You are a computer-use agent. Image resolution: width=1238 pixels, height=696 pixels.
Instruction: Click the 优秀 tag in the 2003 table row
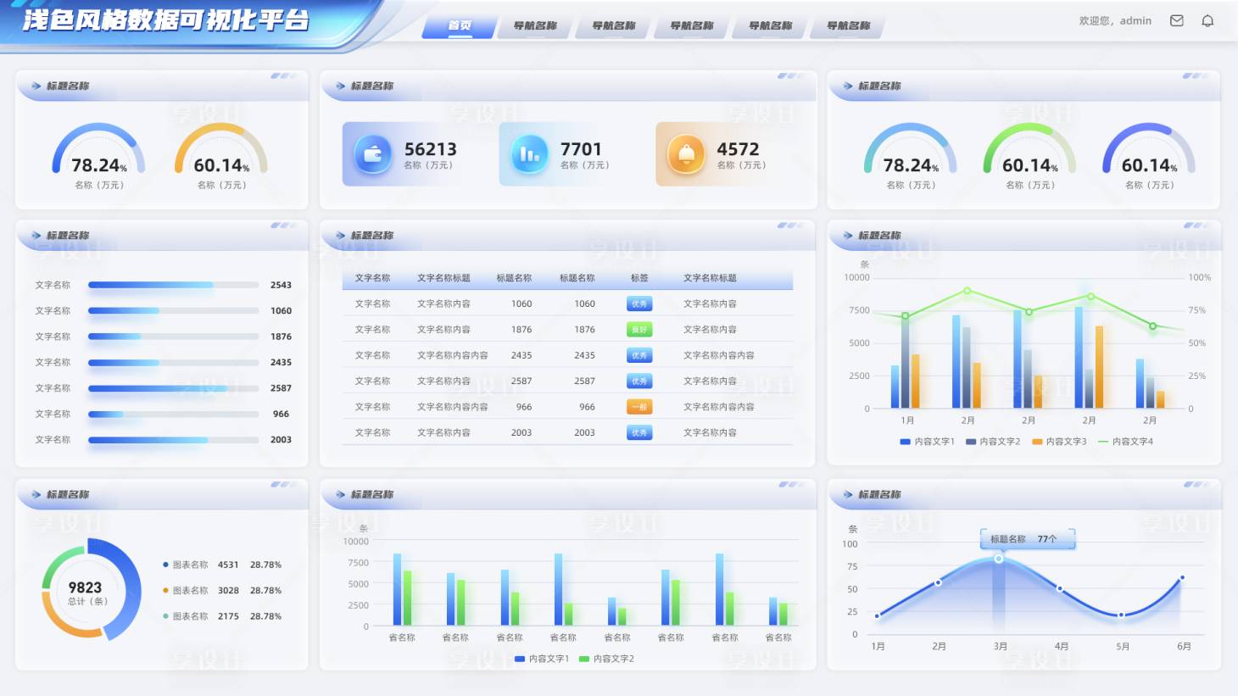click(x=639, y=432)
